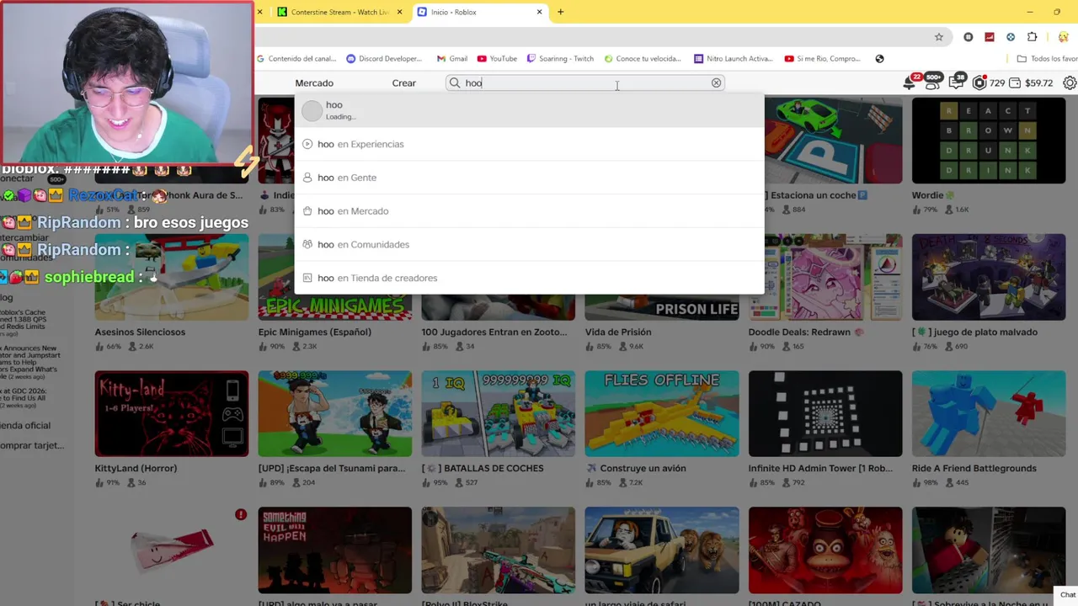Open 'Conoce tu velocida...' bookmark

(643, 59)
